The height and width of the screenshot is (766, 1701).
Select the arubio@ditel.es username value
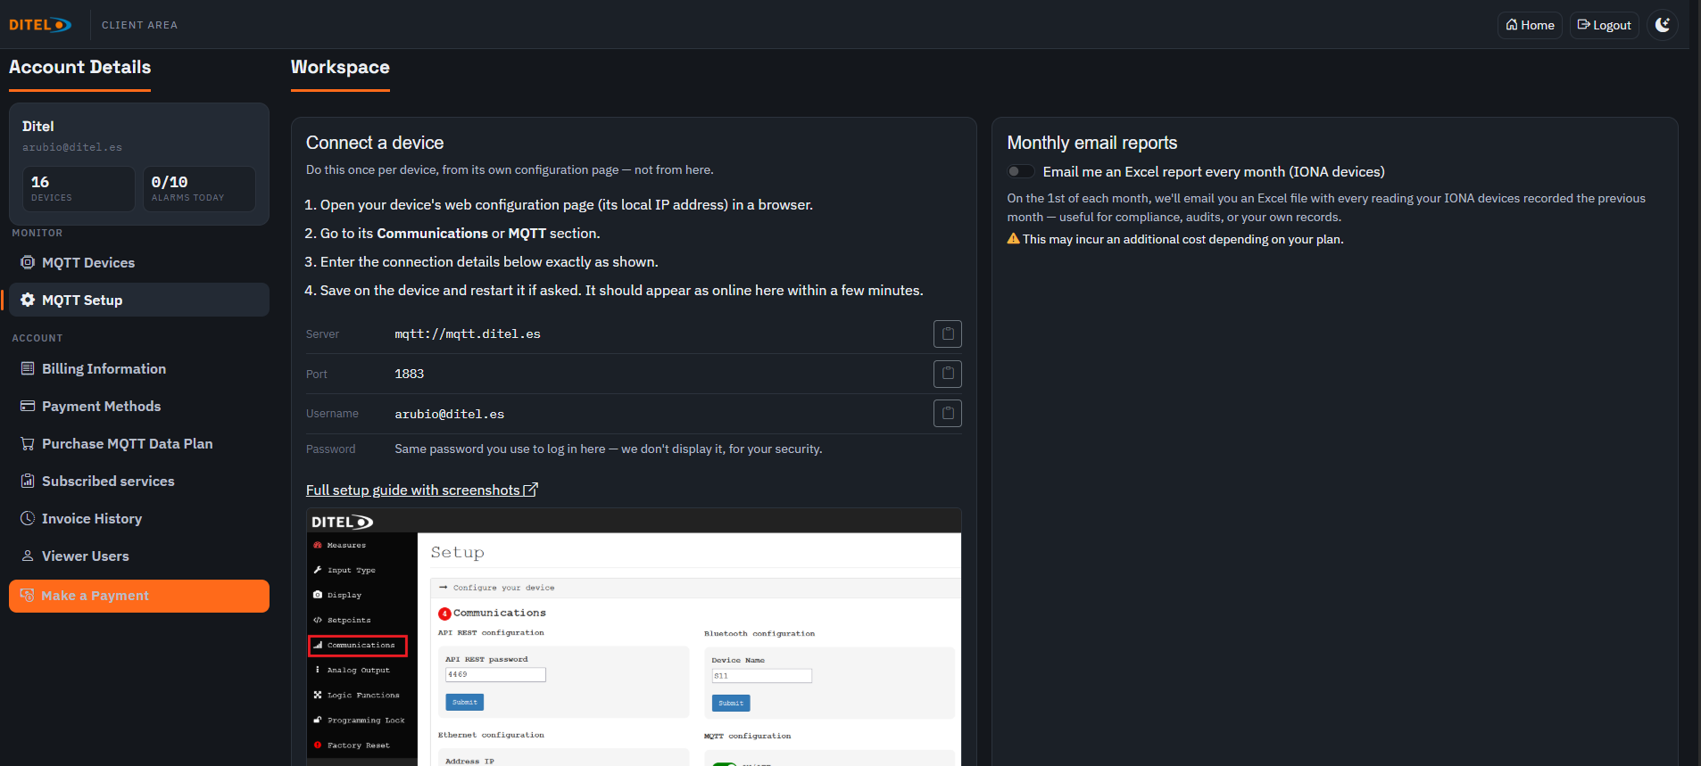tap(450, 414)
